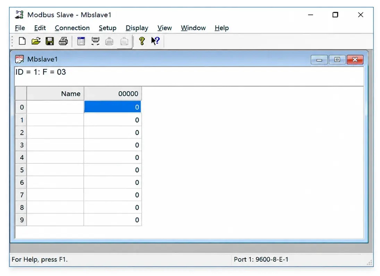Open the Display menu
This screenshot has width=380, height=276.
(137, 28)
